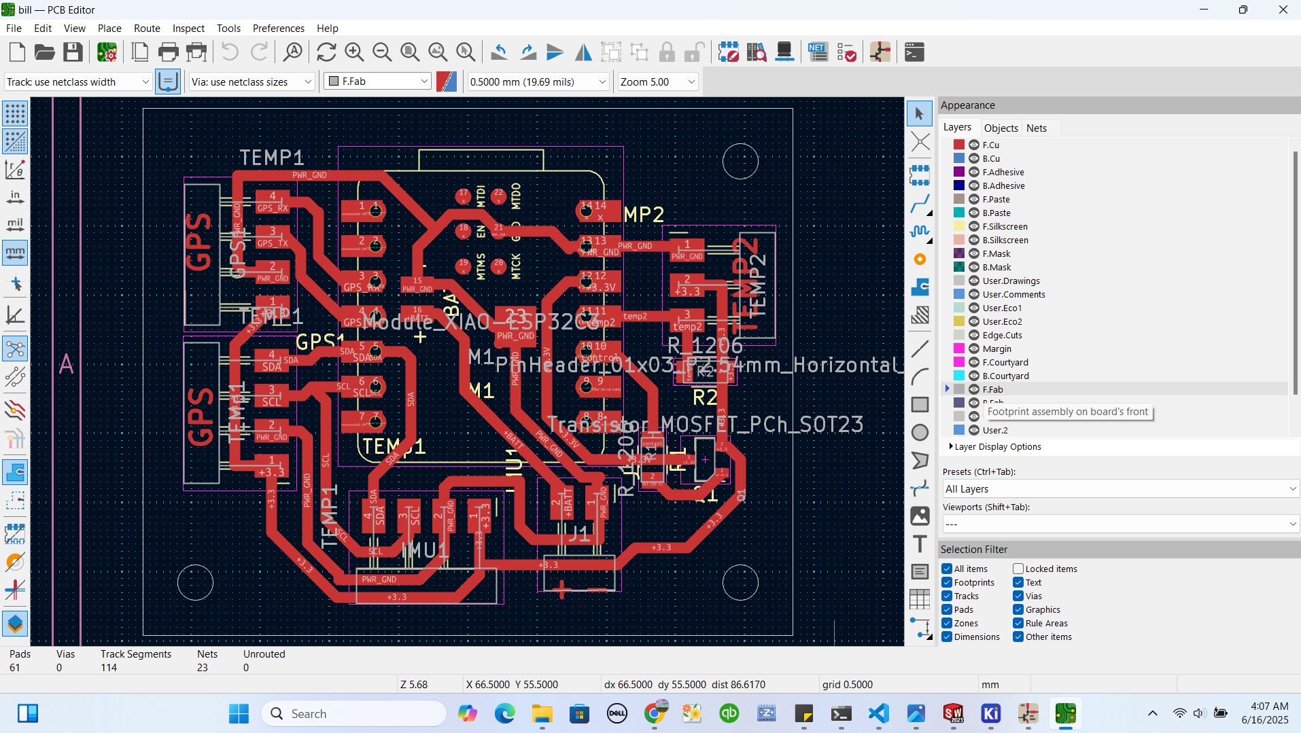Click the New board icon
The height and width of the screenshot is (733, 1301).
17,52
